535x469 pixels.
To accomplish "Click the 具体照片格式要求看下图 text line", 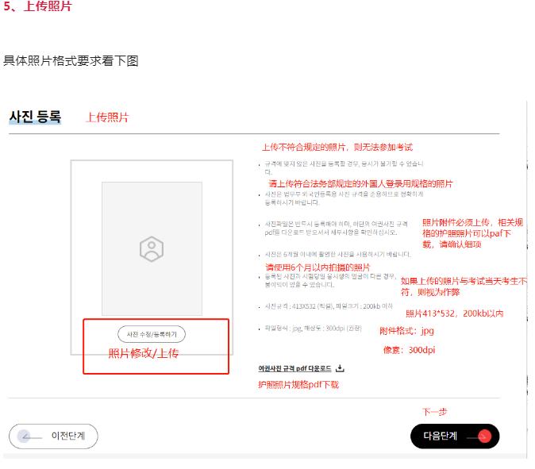I will pos(71,61).
